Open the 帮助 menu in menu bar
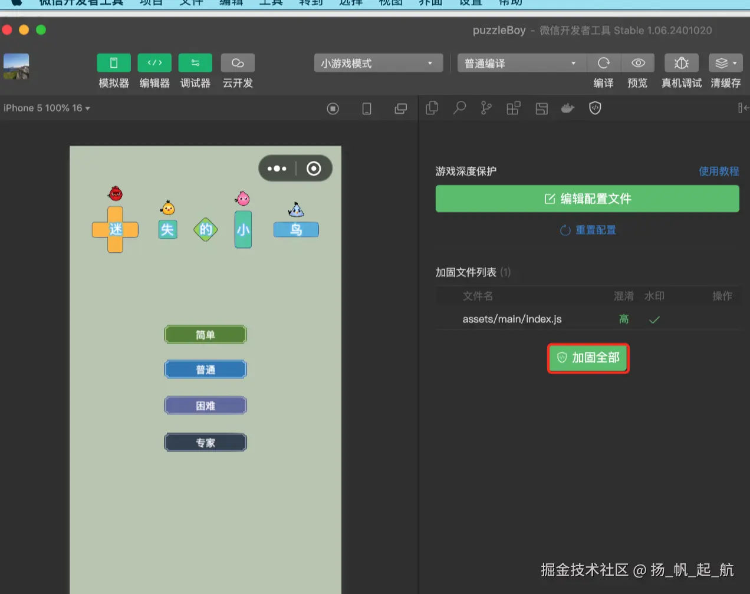The height and width of the screenshot is (594, 750). pyautogui.click(x=511, y=3)
